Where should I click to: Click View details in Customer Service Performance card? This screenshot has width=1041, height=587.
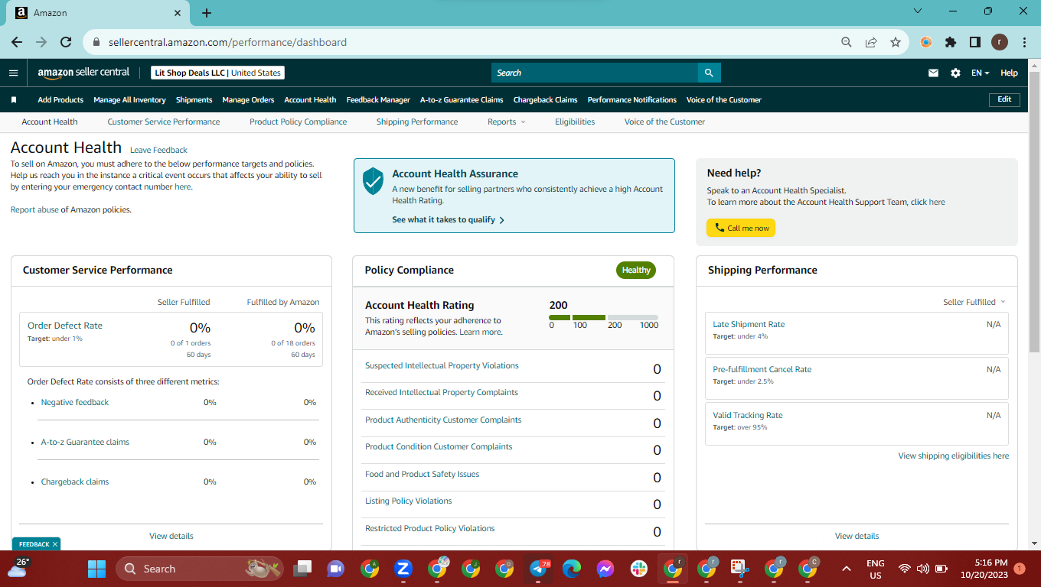[x=171, y=536]
